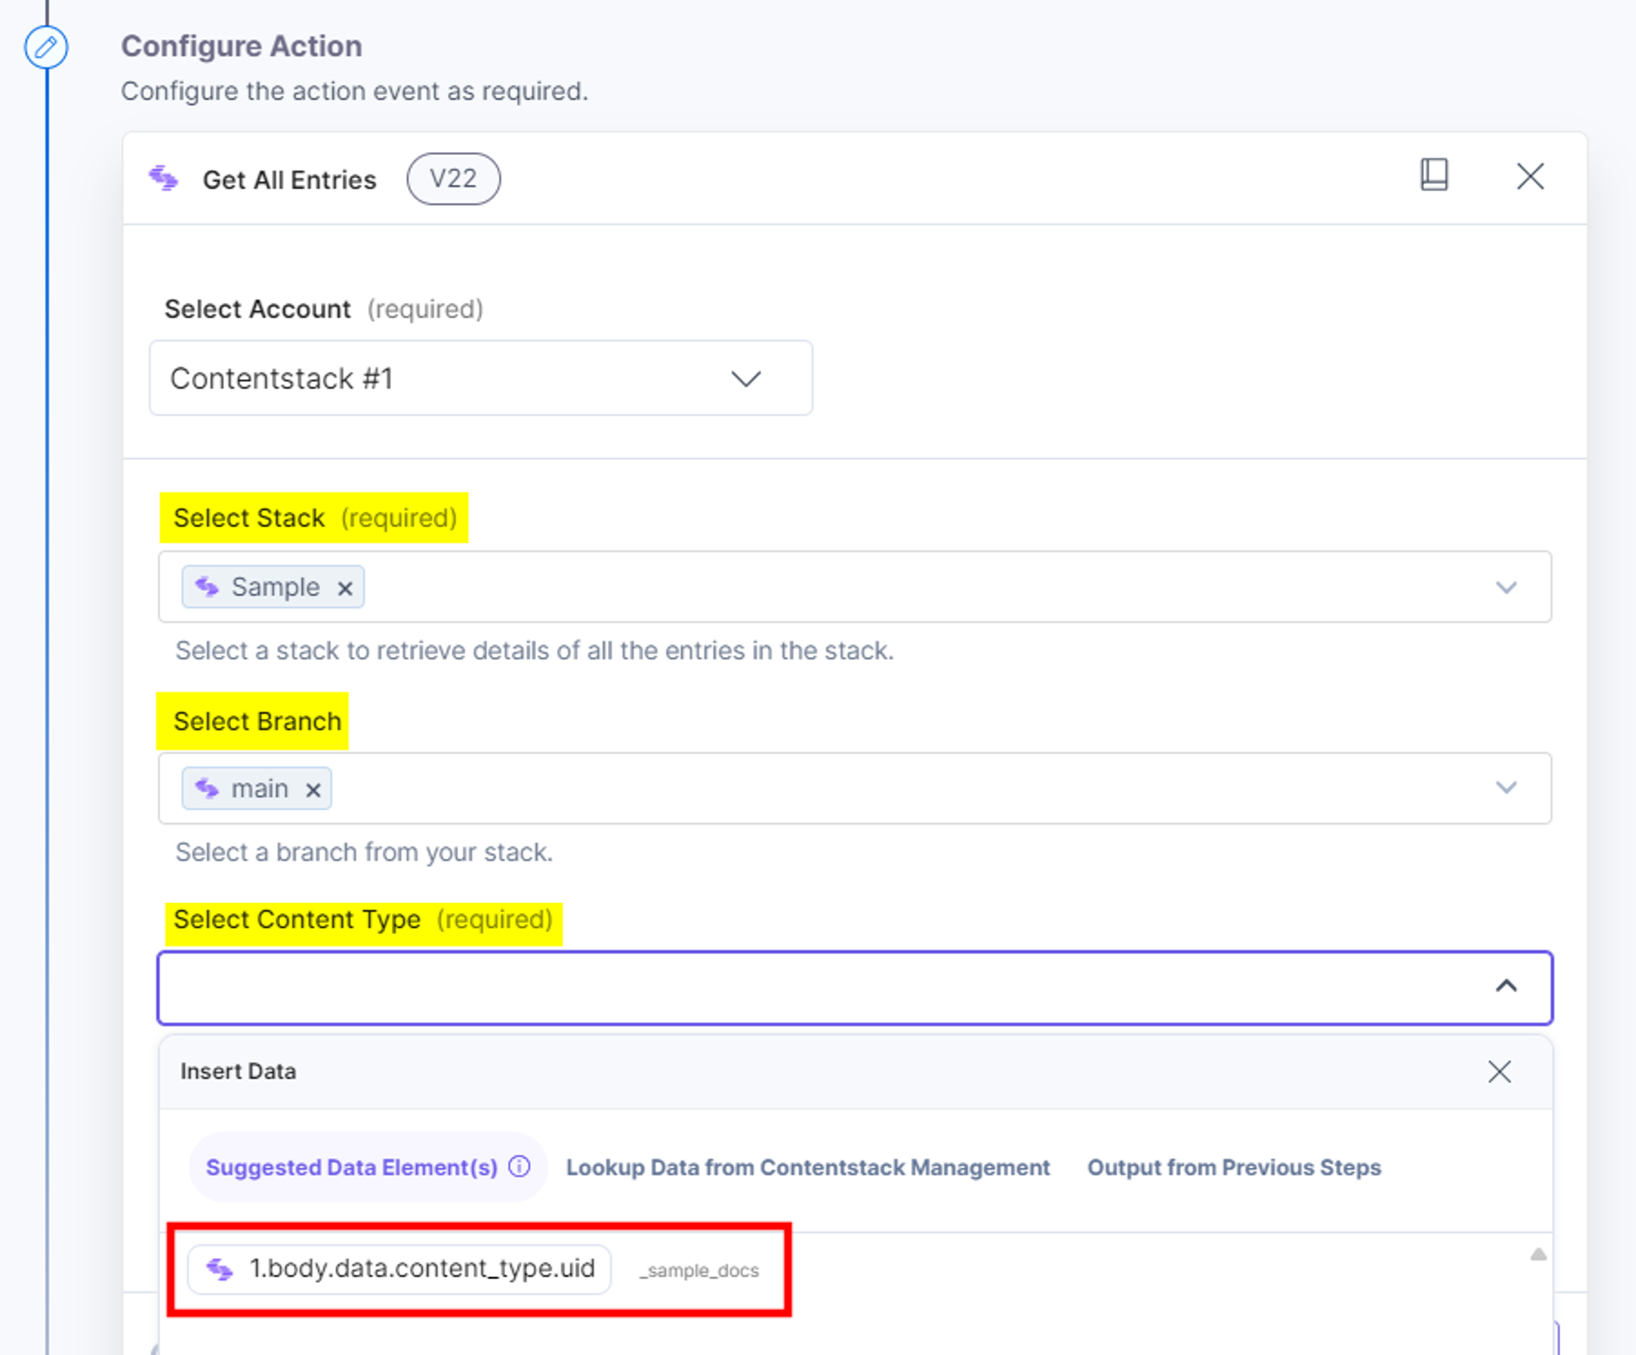Click the pencil edit step icon
This screenshot has width=1636, height=1355.
46,47
